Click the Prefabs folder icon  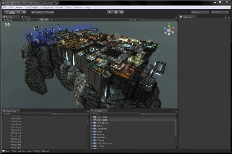tap(95, 146)
